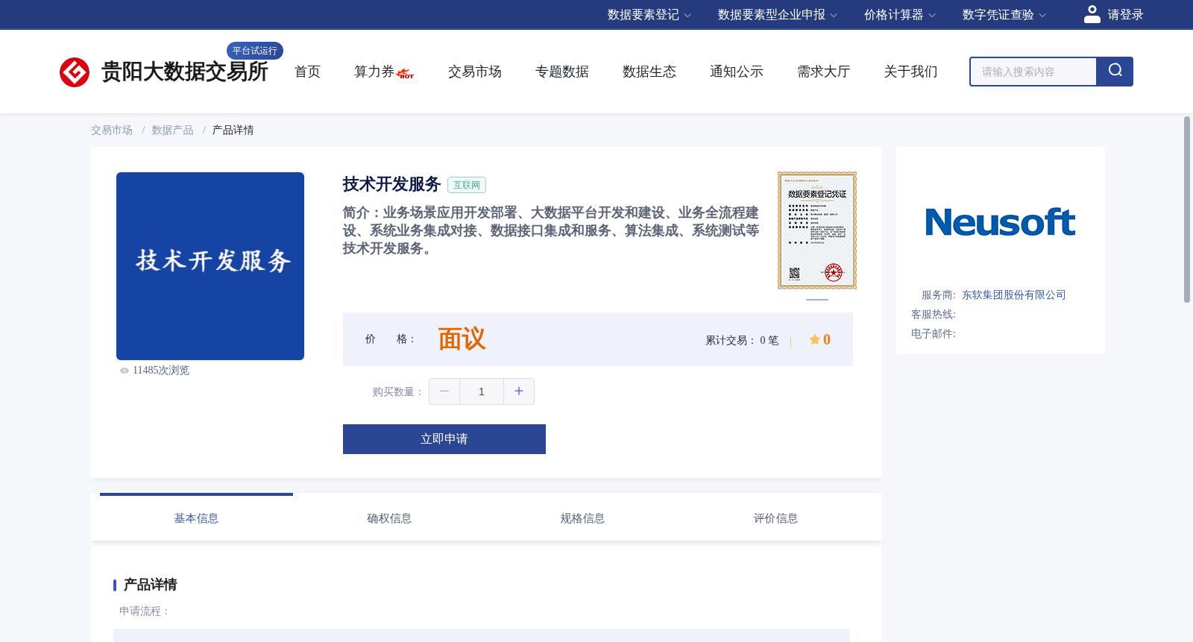Switch to the 基本信息 tab
The width and height of the screenshot is (1193, 642).
196,518
